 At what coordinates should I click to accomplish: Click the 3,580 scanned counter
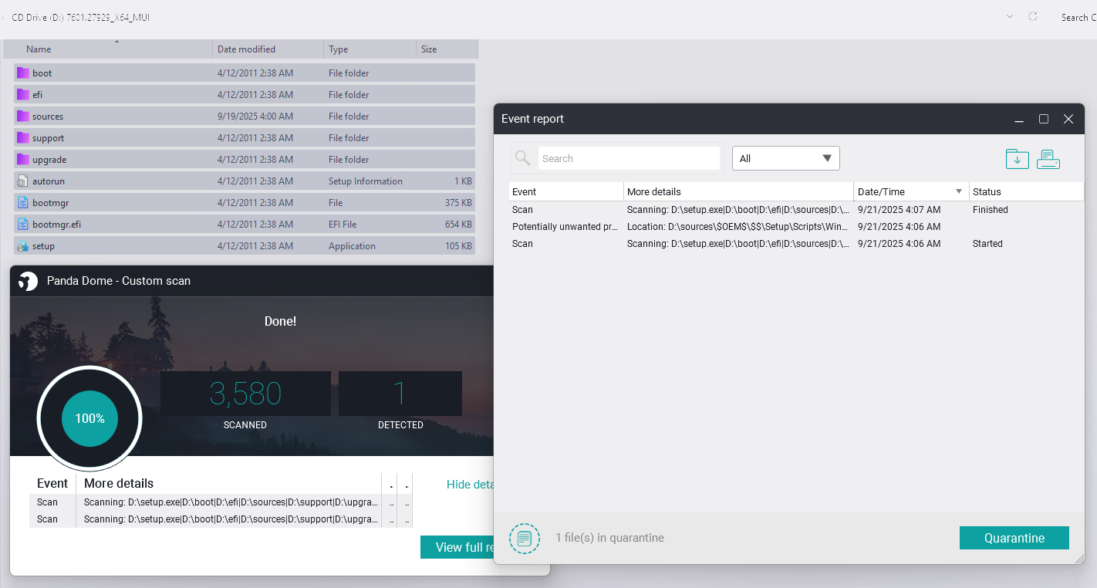[x=245, y=394]
